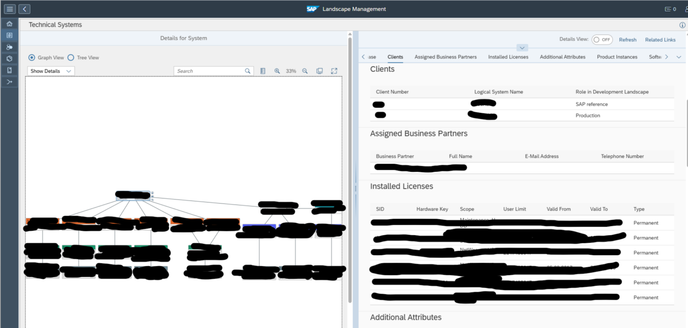Image resolution: width=688 pixels, height=328 pixels.
Task: Click the Telephone Number column header
Action: pyautogui.click(x=622, y=156)
